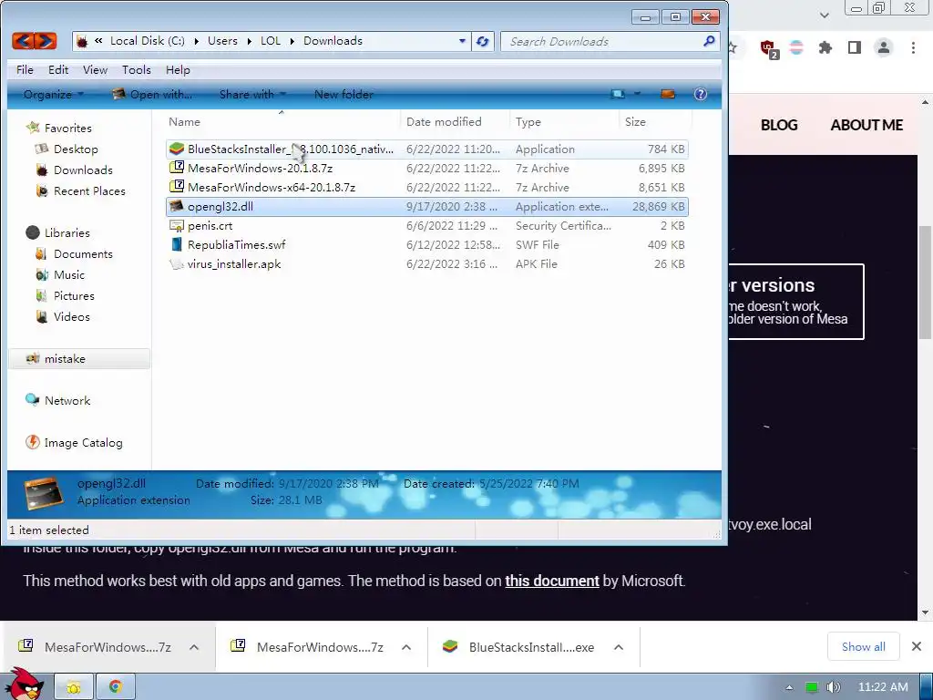The width and height of the screenshot is (933, 700).
Task: Click Users segment in address breadcrumb
Action: coord(222,41)
